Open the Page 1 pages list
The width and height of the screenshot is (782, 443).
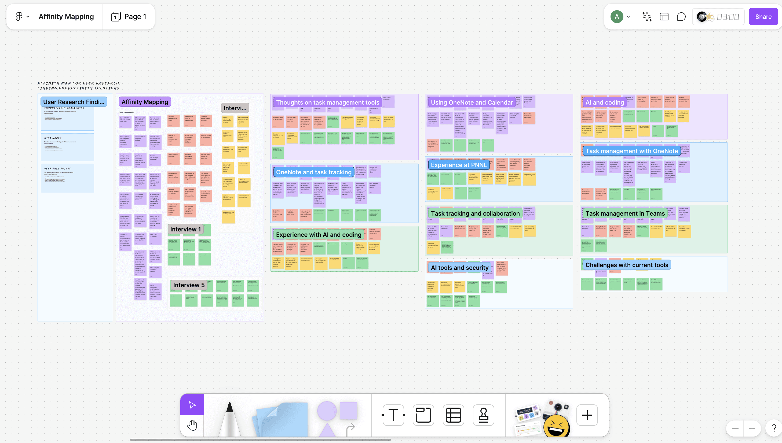[129, 16]
